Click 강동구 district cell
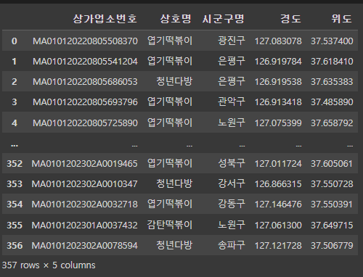Viewport: 363px width, 277px height. 232,204
